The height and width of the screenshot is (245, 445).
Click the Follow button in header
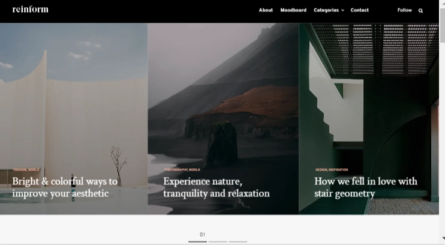(x=404, y=10)
